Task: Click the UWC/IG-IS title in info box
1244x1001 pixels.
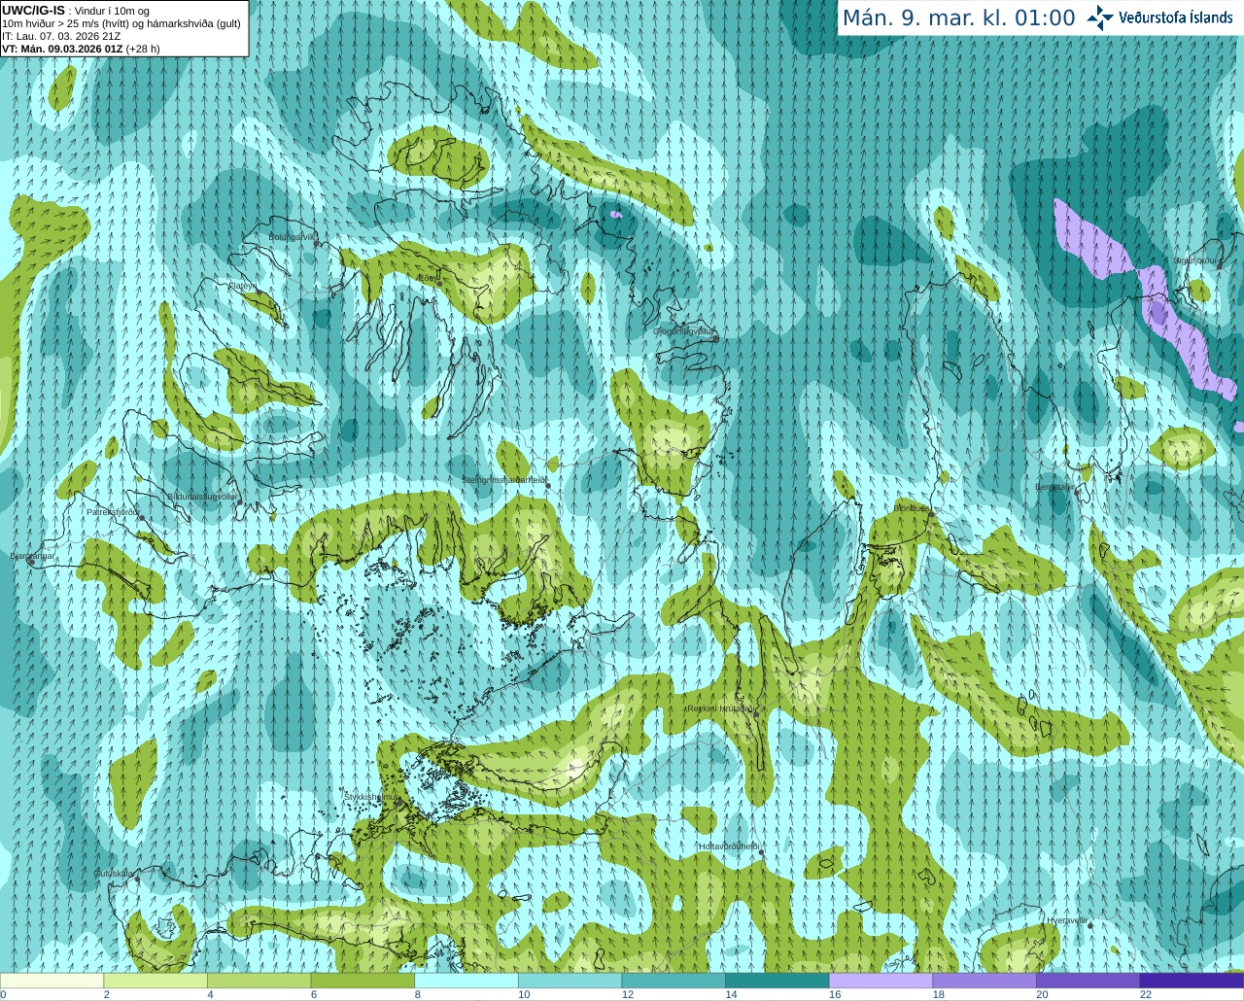Action: (33, 10)
